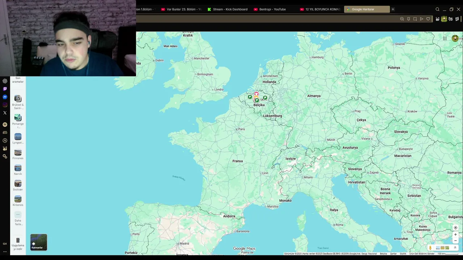The image size is (463, 260).
Task: Open recent search Kirkenes
Action: point(18,201)
